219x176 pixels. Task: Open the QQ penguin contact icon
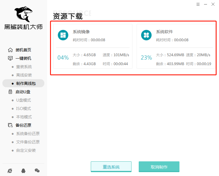click(23, 170)
